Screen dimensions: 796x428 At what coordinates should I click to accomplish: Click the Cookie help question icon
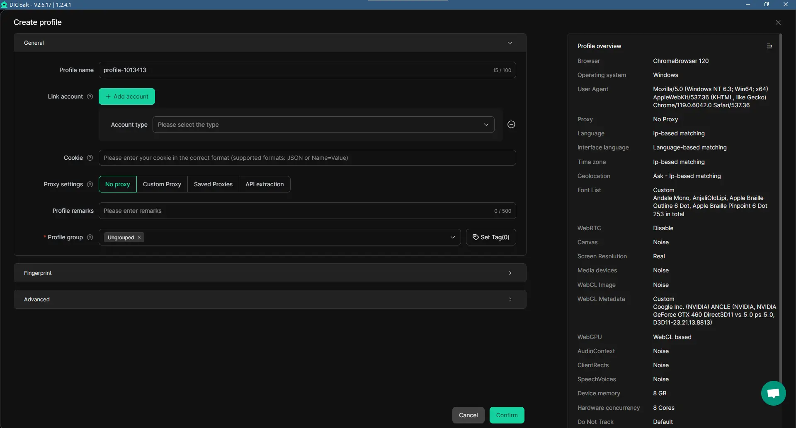tap(90, 158)
